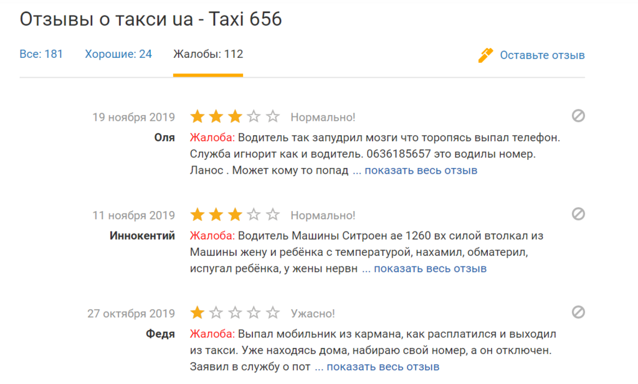Click report icon on Иннокентий's review

coord(578,214)
